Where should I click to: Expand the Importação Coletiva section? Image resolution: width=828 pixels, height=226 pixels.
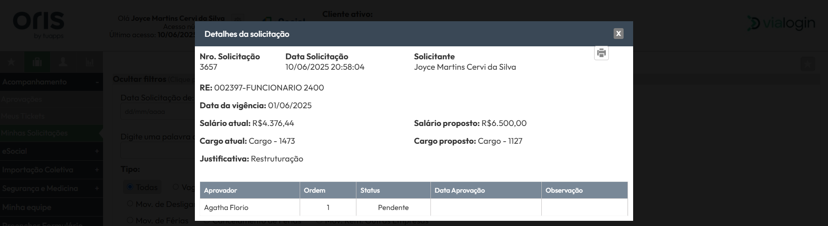[51, 170]
